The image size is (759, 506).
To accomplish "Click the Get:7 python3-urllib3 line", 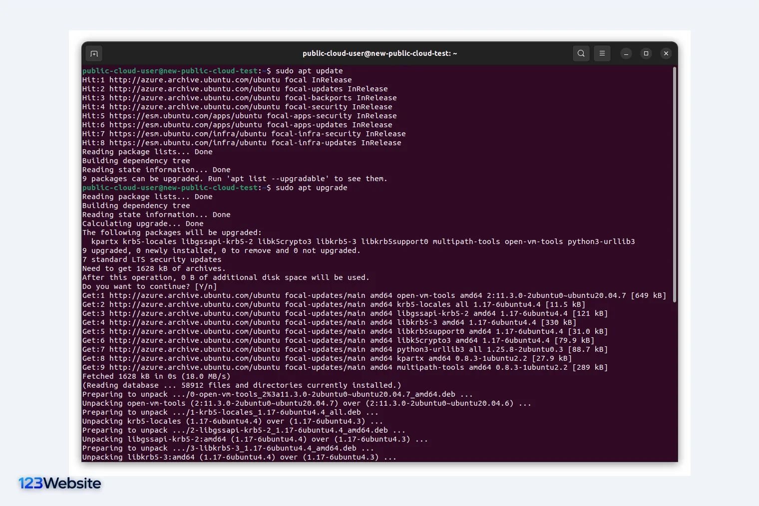I will click(345, 349).
